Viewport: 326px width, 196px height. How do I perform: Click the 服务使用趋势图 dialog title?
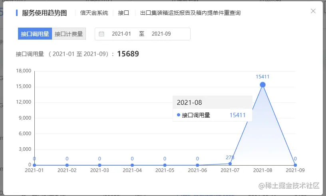(44, 13)
